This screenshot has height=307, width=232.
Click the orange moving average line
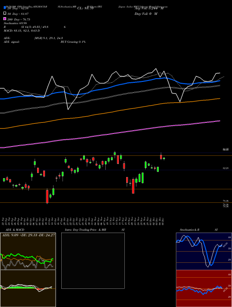110,112
